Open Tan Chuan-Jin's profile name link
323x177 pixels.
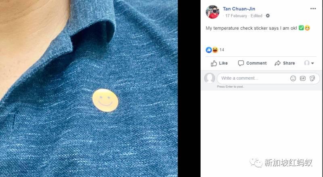(239, 9)
